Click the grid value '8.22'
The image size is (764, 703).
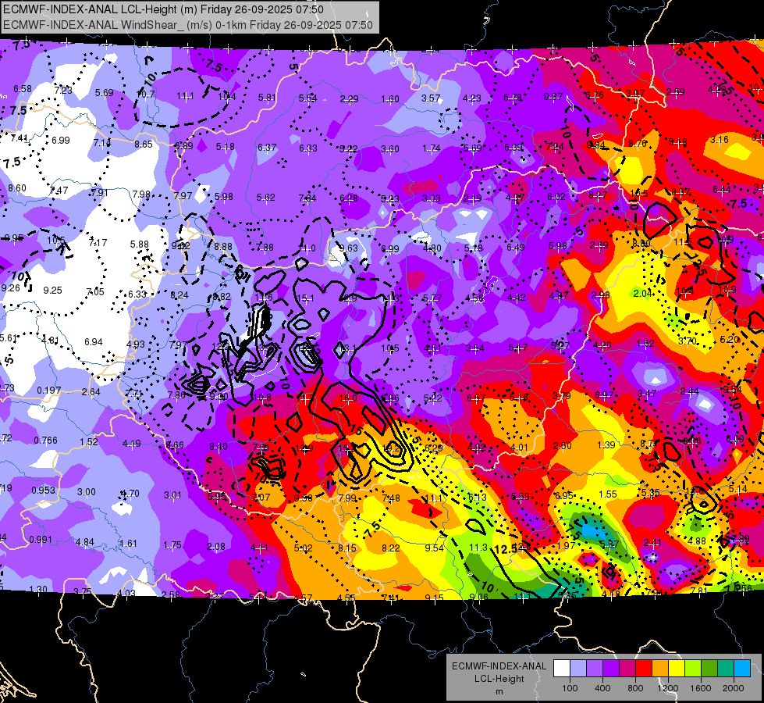391,548
